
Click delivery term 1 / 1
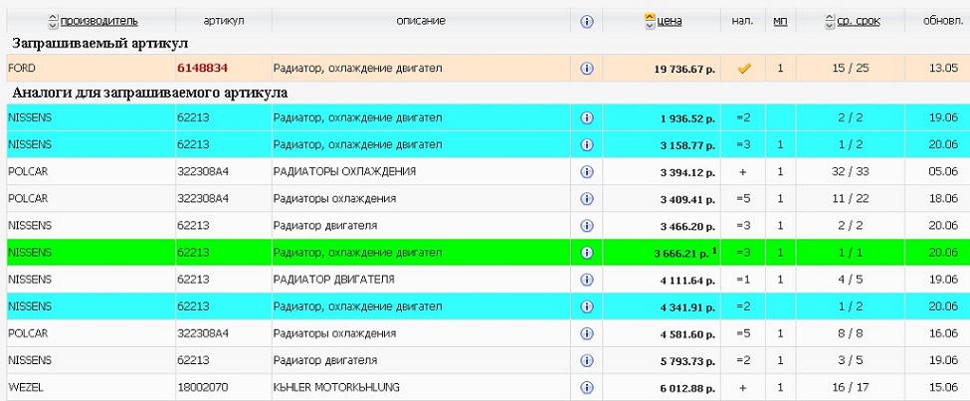point(850,253)
